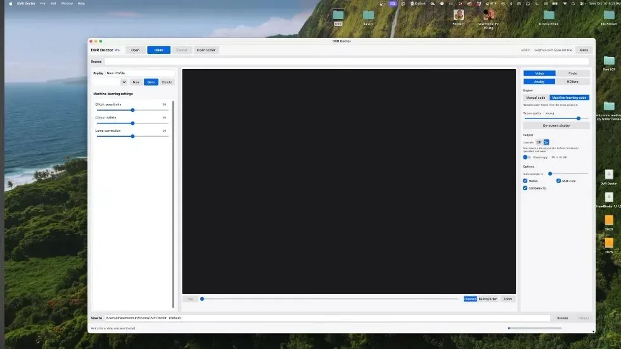
Task: Click the black video preview area
Action: pyautogui.click(x=349, y=181)
